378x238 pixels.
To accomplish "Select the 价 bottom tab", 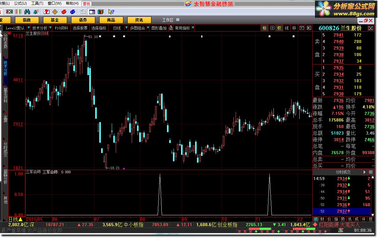I will 329,219.
